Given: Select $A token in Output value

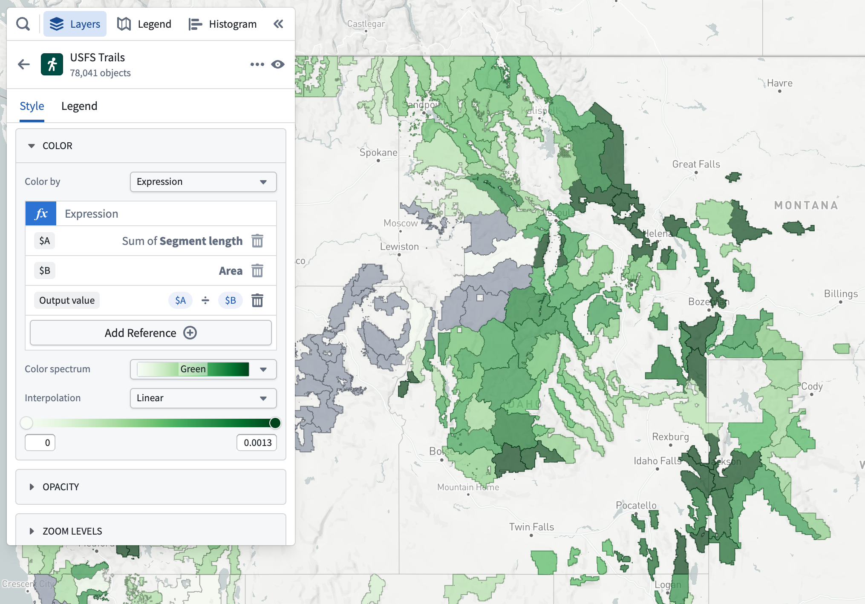Looking at the screenshot, I should tap(181, 301).
